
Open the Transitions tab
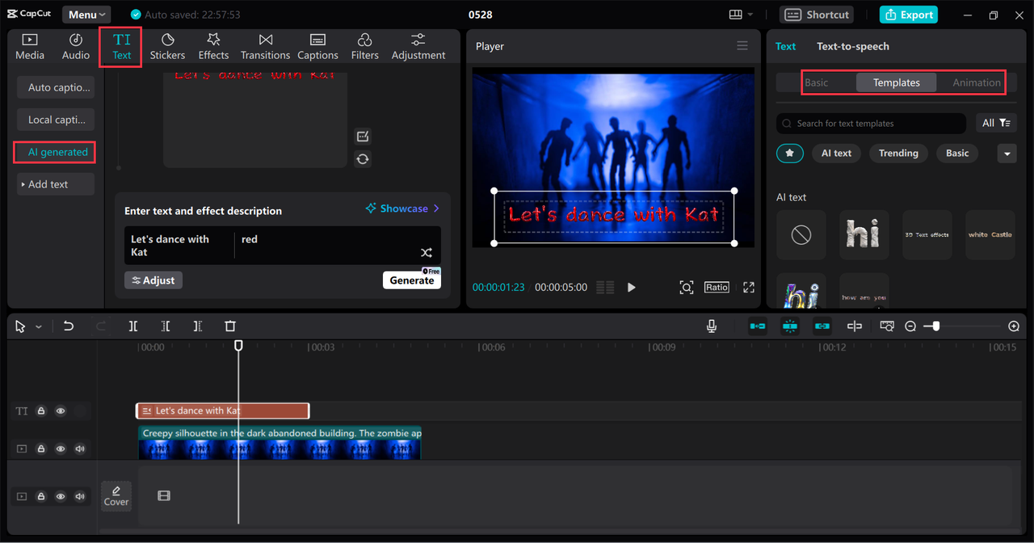265,47
